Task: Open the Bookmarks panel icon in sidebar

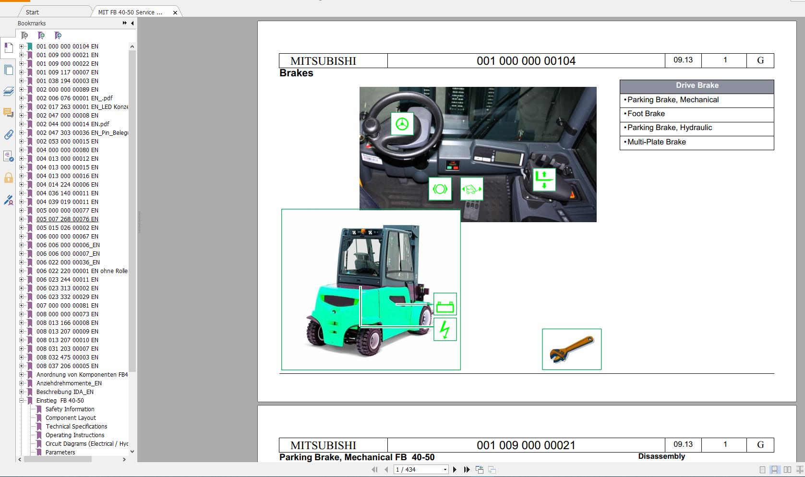Action: click(x=8, y=48)
